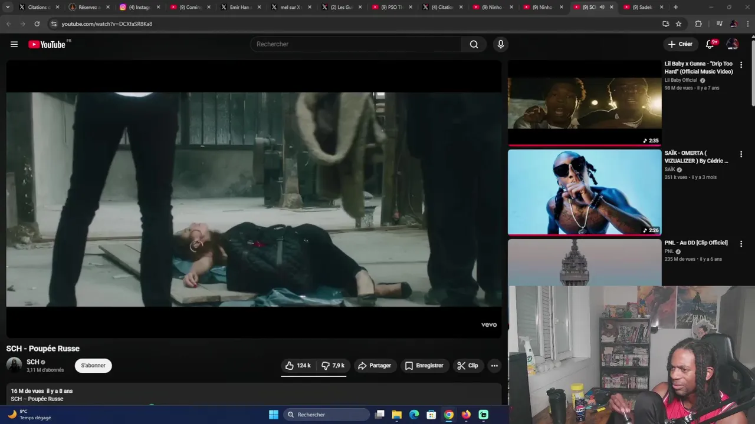Screen dimensions: 755x424
Task: Click the YouTube search field
Action: click(x=356, y=44)
